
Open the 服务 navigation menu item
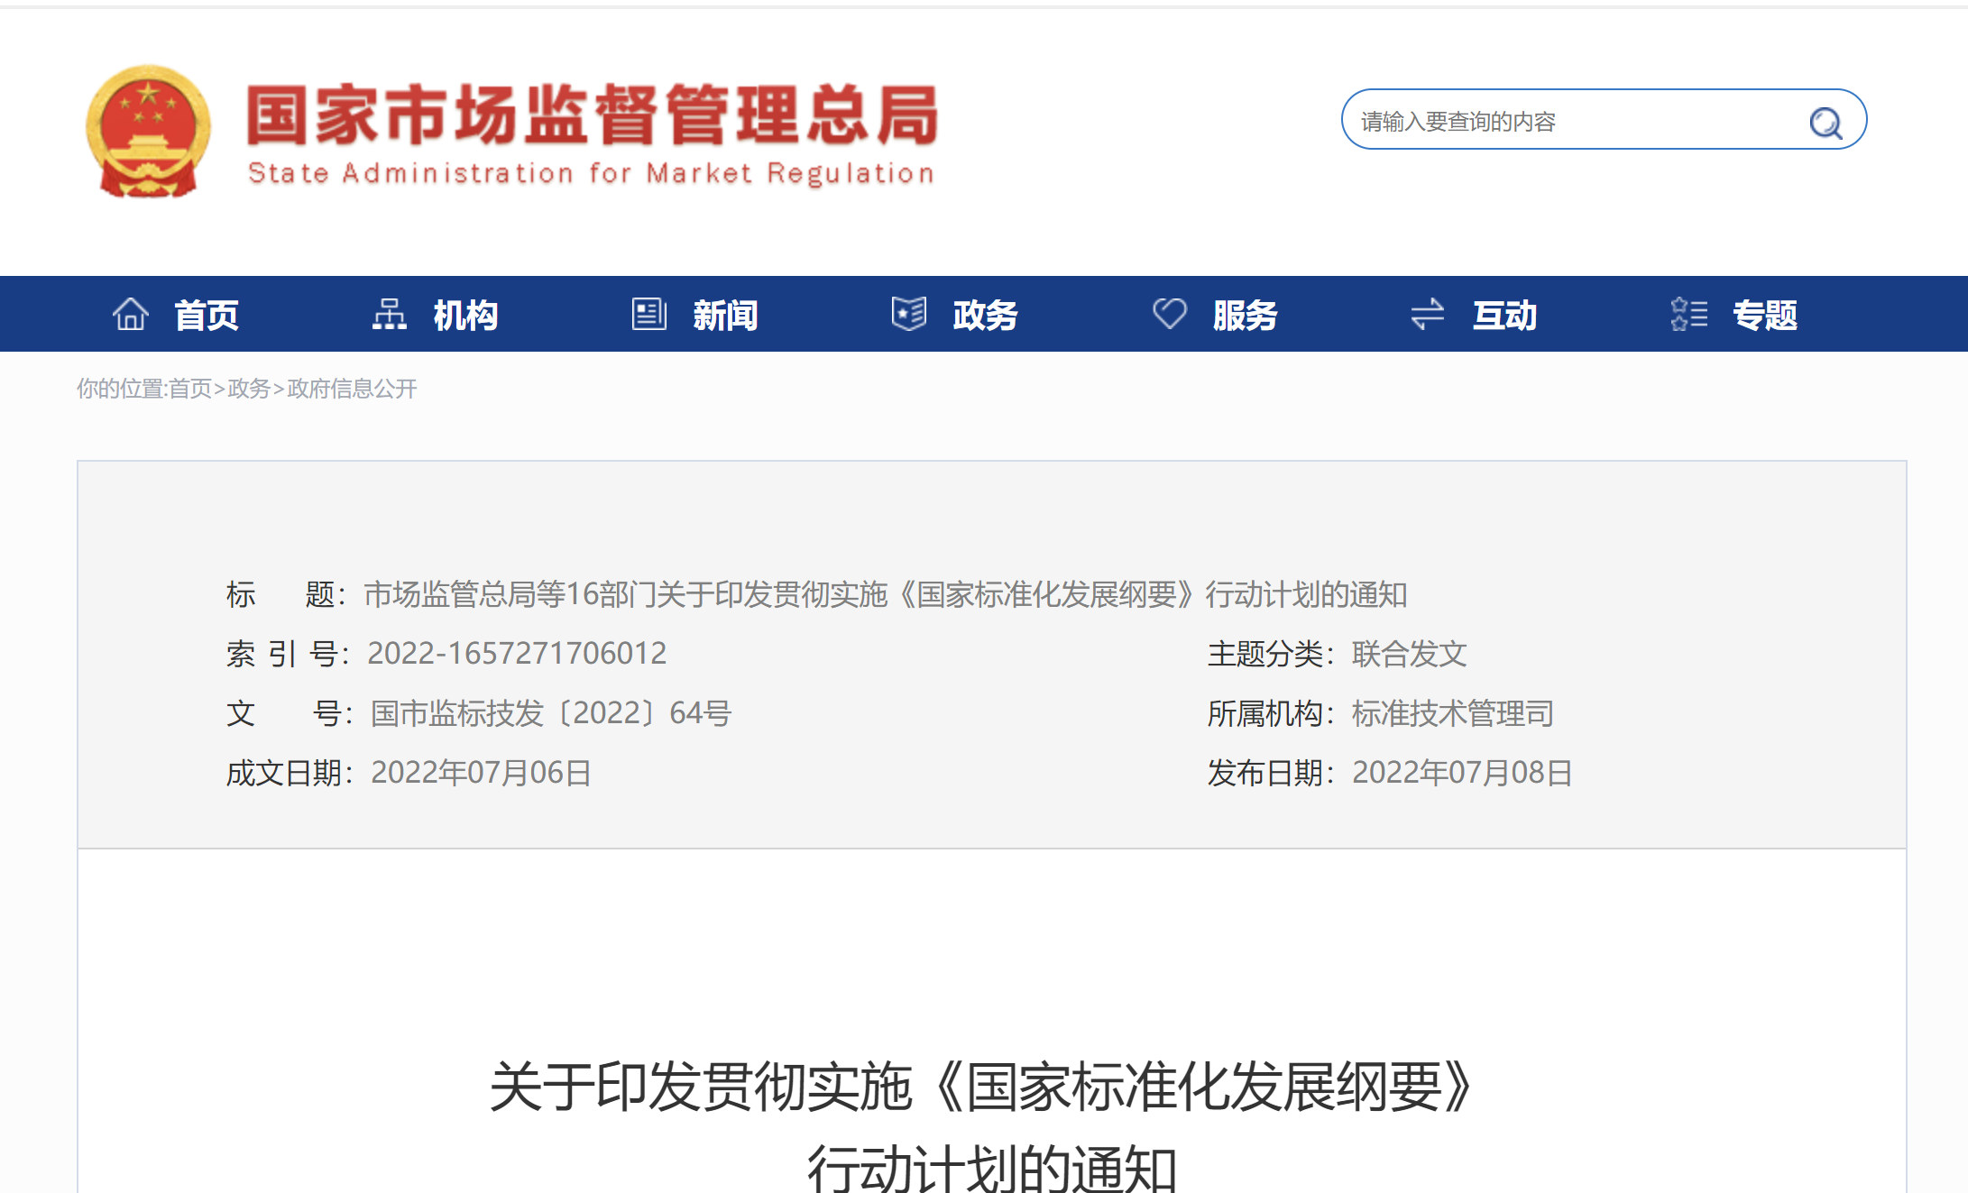click(x=1245, y=316)
